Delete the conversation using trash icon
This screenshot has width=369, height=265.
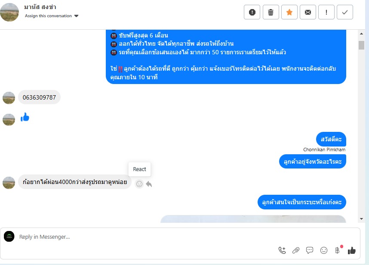(x=271, y=12)
